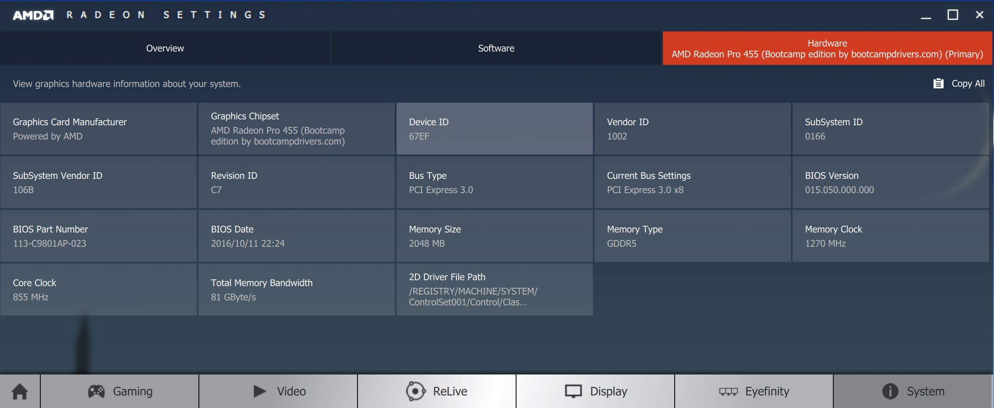Select the Device ID 67EF tile
The image size is (994, 408).
pyautogui.click(x=495, y=129)
